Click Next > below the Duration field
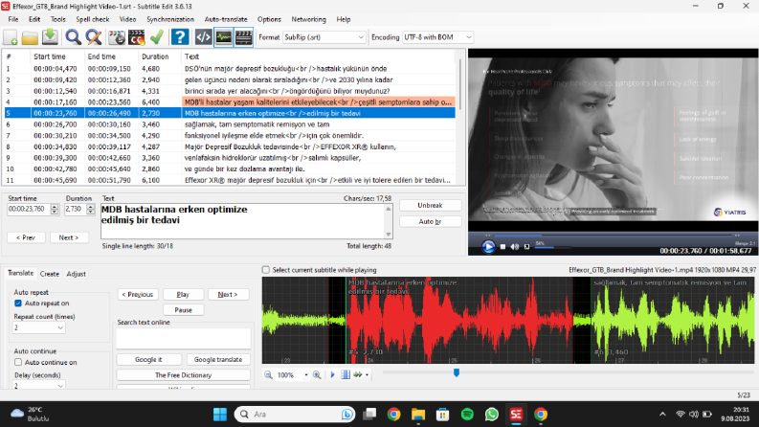The height and width of the screenshot is (427, 759). tap(68, 237)
